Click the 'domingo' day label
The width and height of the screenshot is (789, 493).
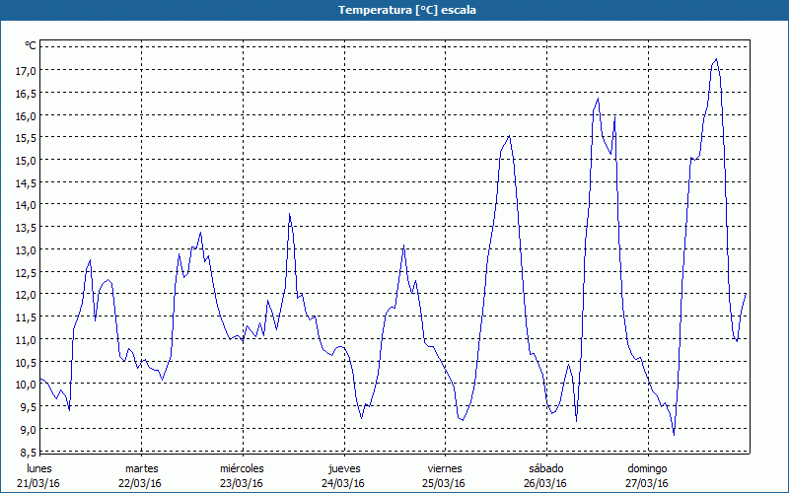pos(647,469)
